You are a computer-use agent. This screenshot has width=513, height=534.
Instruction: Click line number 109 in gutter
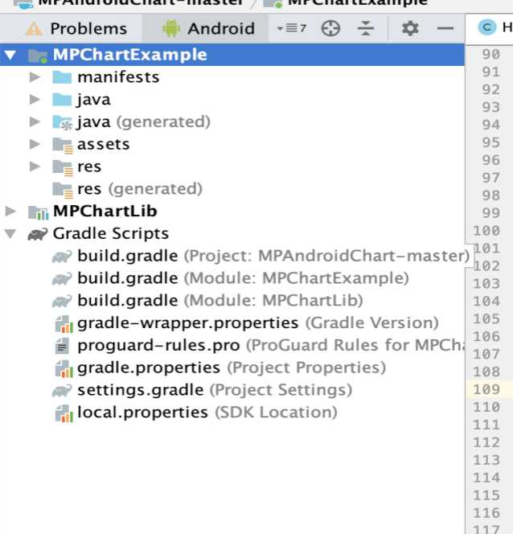pos(486,389)
